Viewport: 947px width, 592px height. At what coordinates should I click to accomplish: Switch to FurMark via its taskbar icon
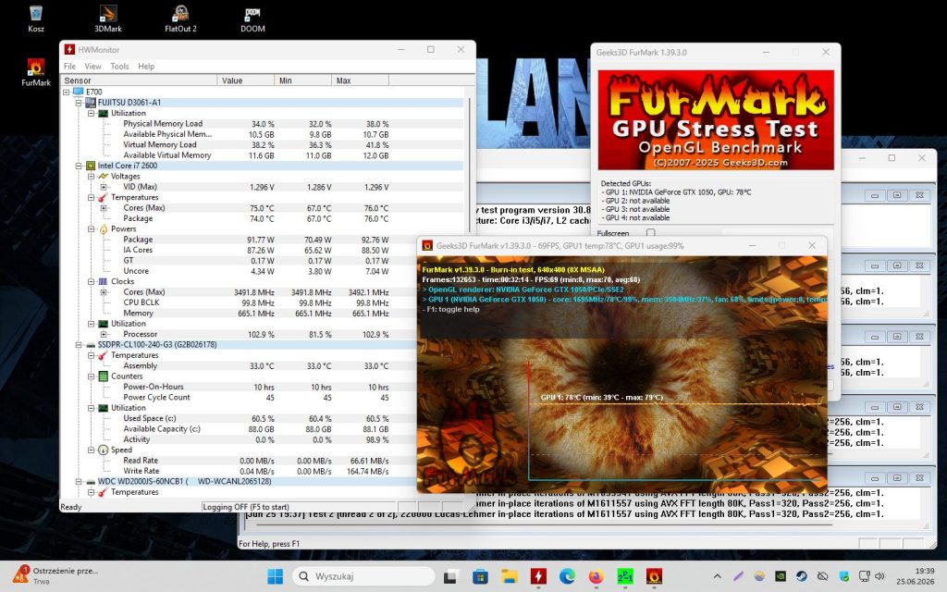[x=654, y=576]
